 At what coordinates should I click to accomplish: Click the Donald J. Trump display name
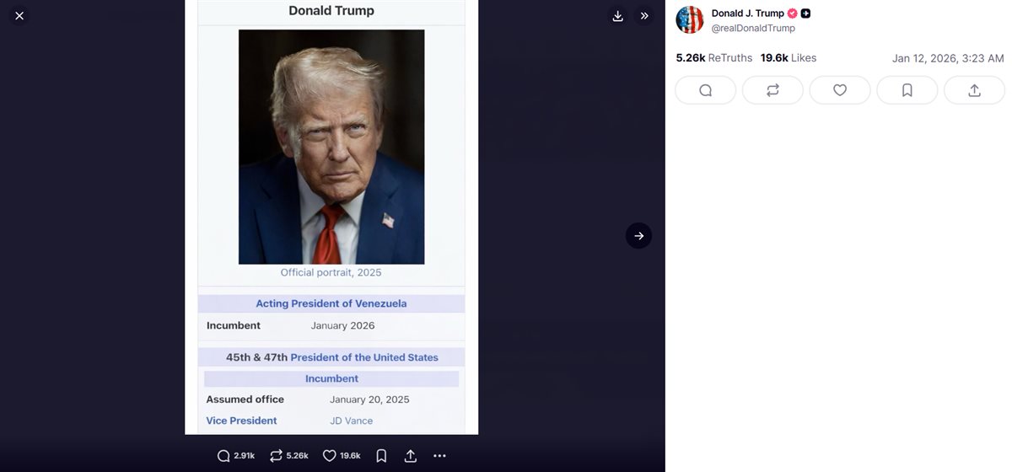tap(747, 13)
